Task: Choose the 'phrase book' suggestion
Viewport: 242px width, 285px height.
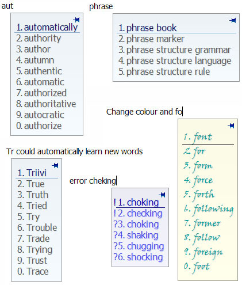Action: click(x=148, y=28)
